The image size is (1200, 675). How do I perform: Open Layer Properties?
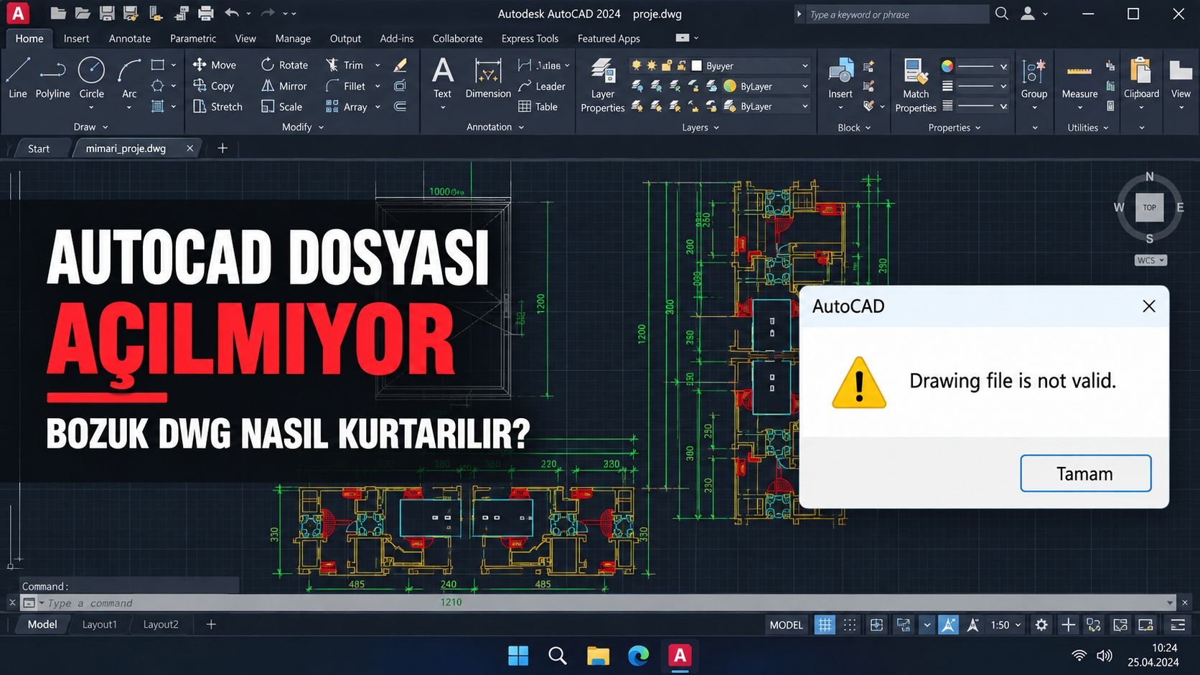603,85
